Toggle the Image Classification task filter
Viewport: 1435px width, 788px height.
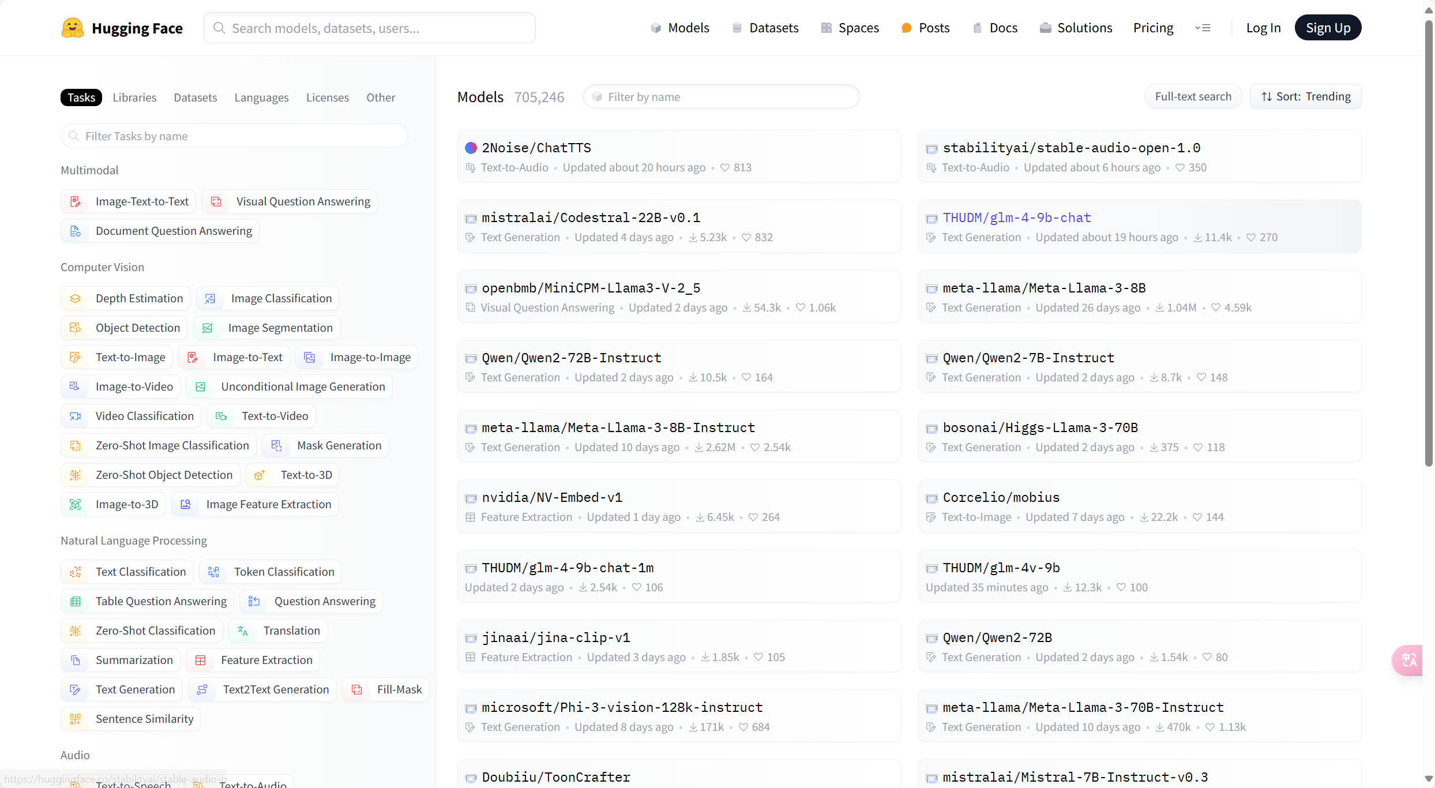coord(268,298)
